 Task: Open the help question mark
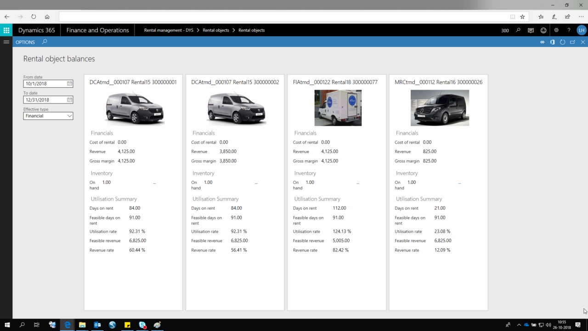[569, 30]
